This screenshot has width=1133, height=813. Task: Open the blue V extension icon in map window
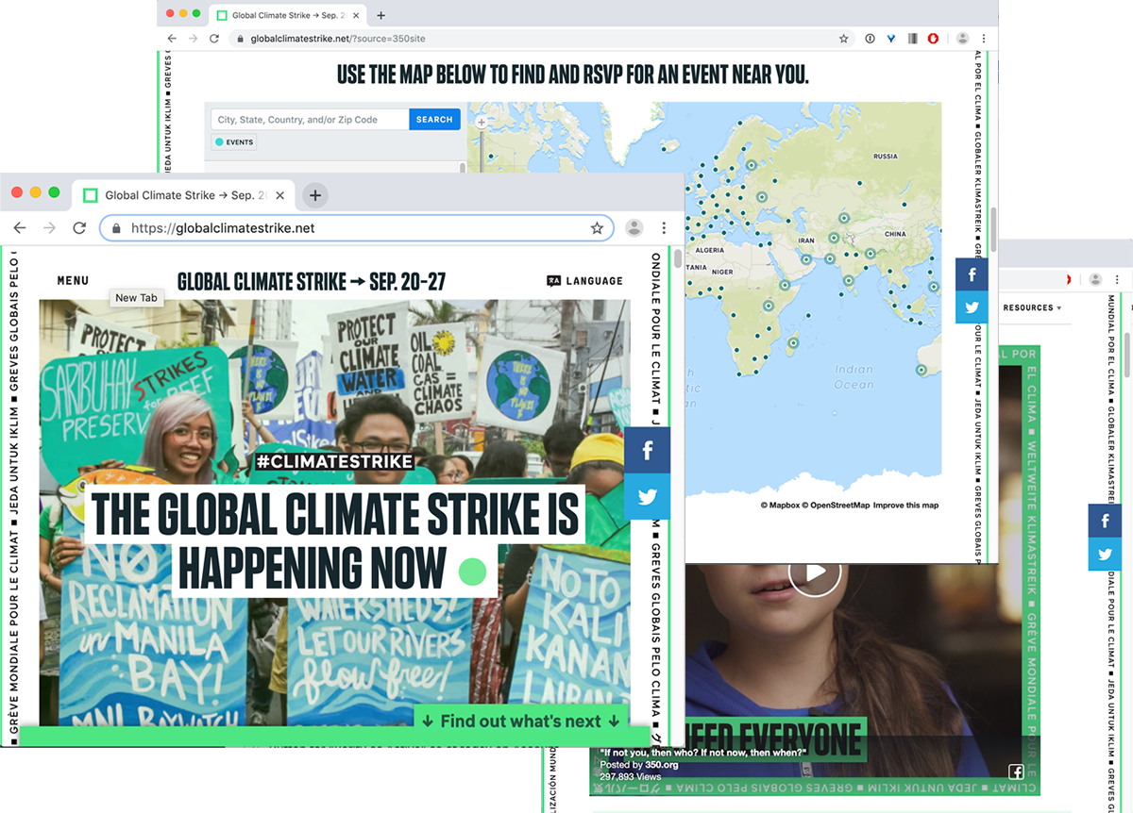point(890,39)
